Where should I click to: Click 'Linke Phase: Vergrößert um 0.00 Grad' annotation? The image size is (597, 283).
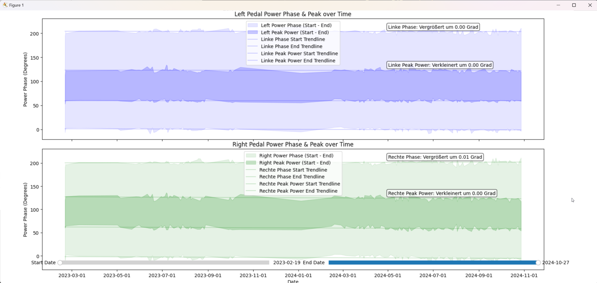click(433, 27)
